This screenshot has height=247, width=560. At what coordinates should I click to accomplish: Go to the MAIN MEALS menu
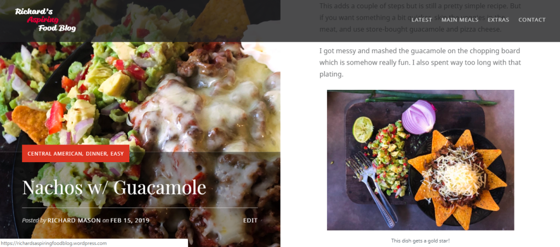point(460,20)
